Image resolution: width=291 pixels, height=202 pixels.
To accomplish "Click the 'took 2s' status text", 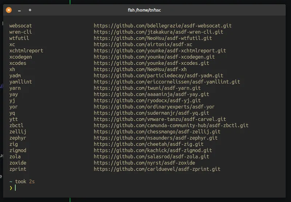I will click(25, 182).
